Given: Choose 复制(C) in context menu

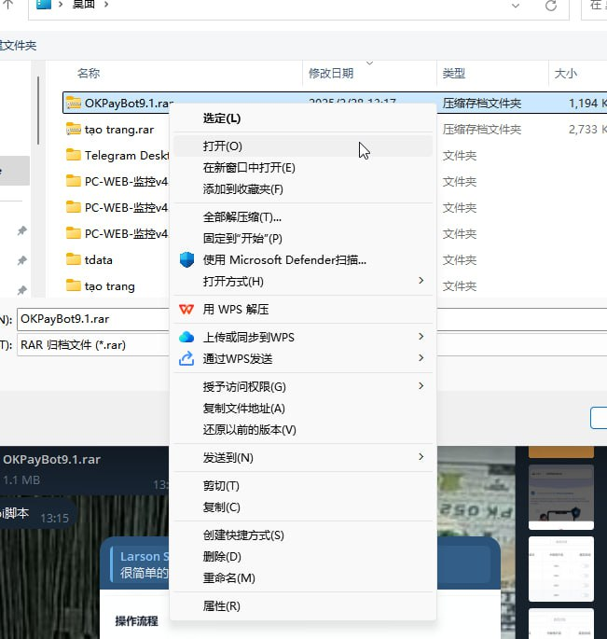Looking at the screenshot, I should 303,507.
